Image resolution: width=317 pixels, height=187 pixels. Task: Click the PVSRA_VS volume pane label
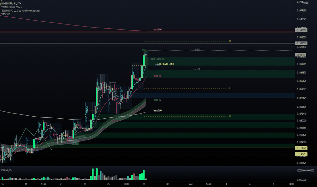[x=6, y=170]
